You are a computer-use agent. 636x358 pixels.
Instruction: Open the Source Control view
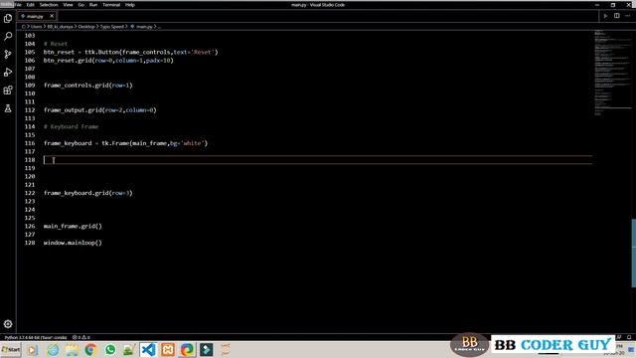point(8,54)
